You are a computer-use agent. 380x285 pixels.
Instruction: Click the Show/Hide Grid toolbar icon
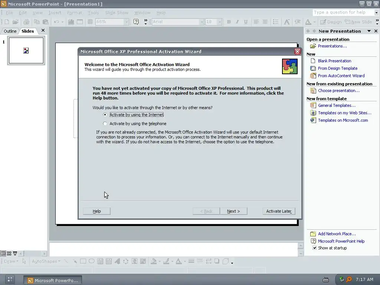pyautogui.click(x=90, y=22)
